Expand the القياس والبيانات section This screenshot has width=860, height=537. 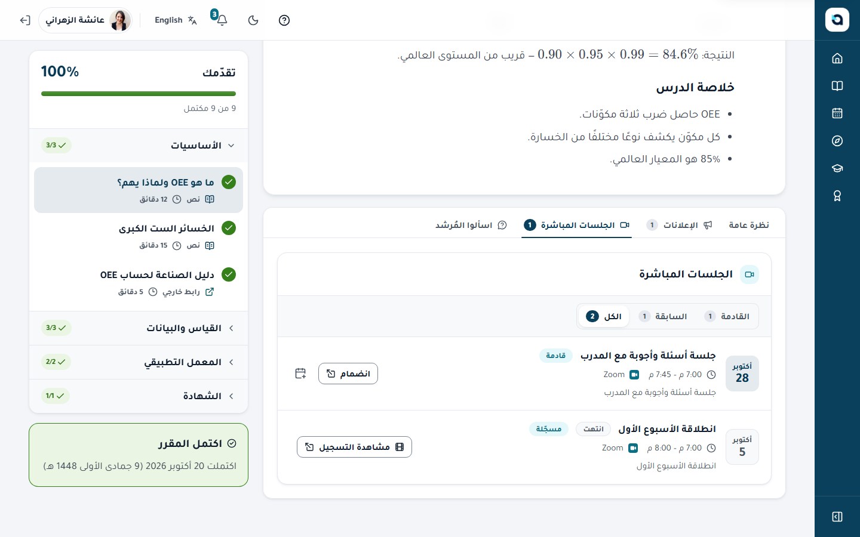[139, 328]
